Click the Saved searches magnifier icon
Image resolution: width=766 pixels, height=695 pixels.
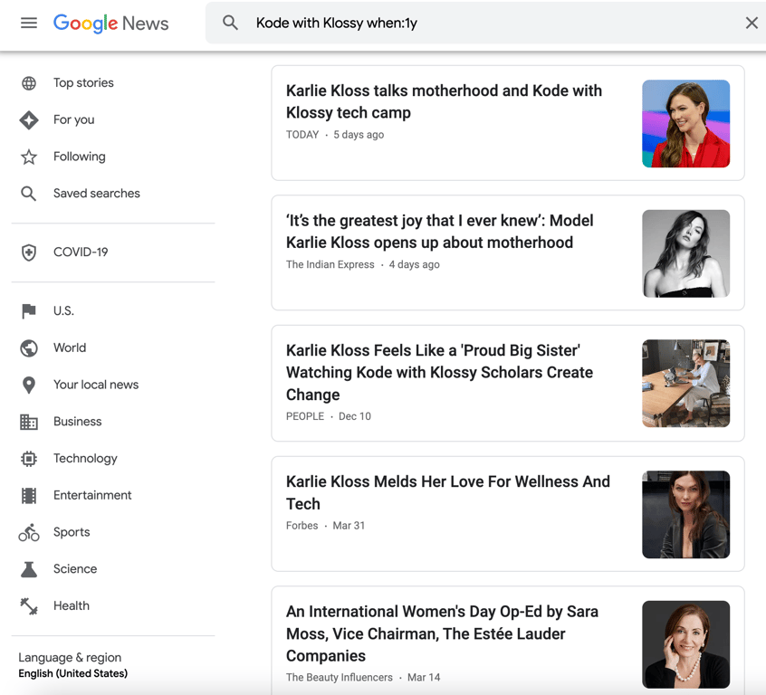coord(29,193)
